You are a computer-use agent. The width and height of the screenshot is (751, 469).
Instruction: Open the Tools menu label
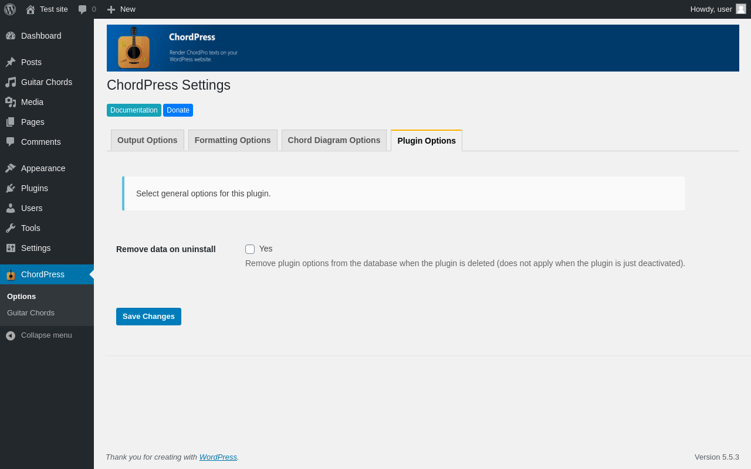31,228
